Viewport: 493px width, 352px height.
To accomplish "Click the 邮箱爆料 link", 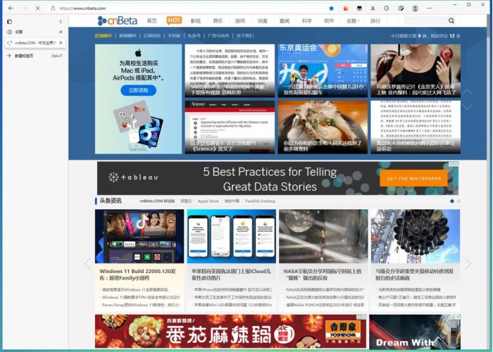I will [127, 36].
